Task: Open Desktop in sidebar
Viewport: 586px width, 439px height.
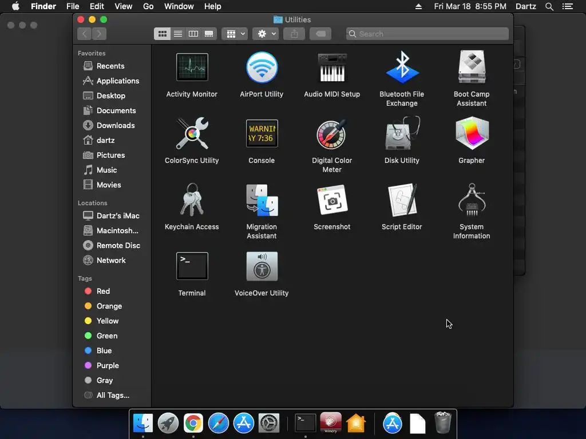Action: (x=111, y=96)
